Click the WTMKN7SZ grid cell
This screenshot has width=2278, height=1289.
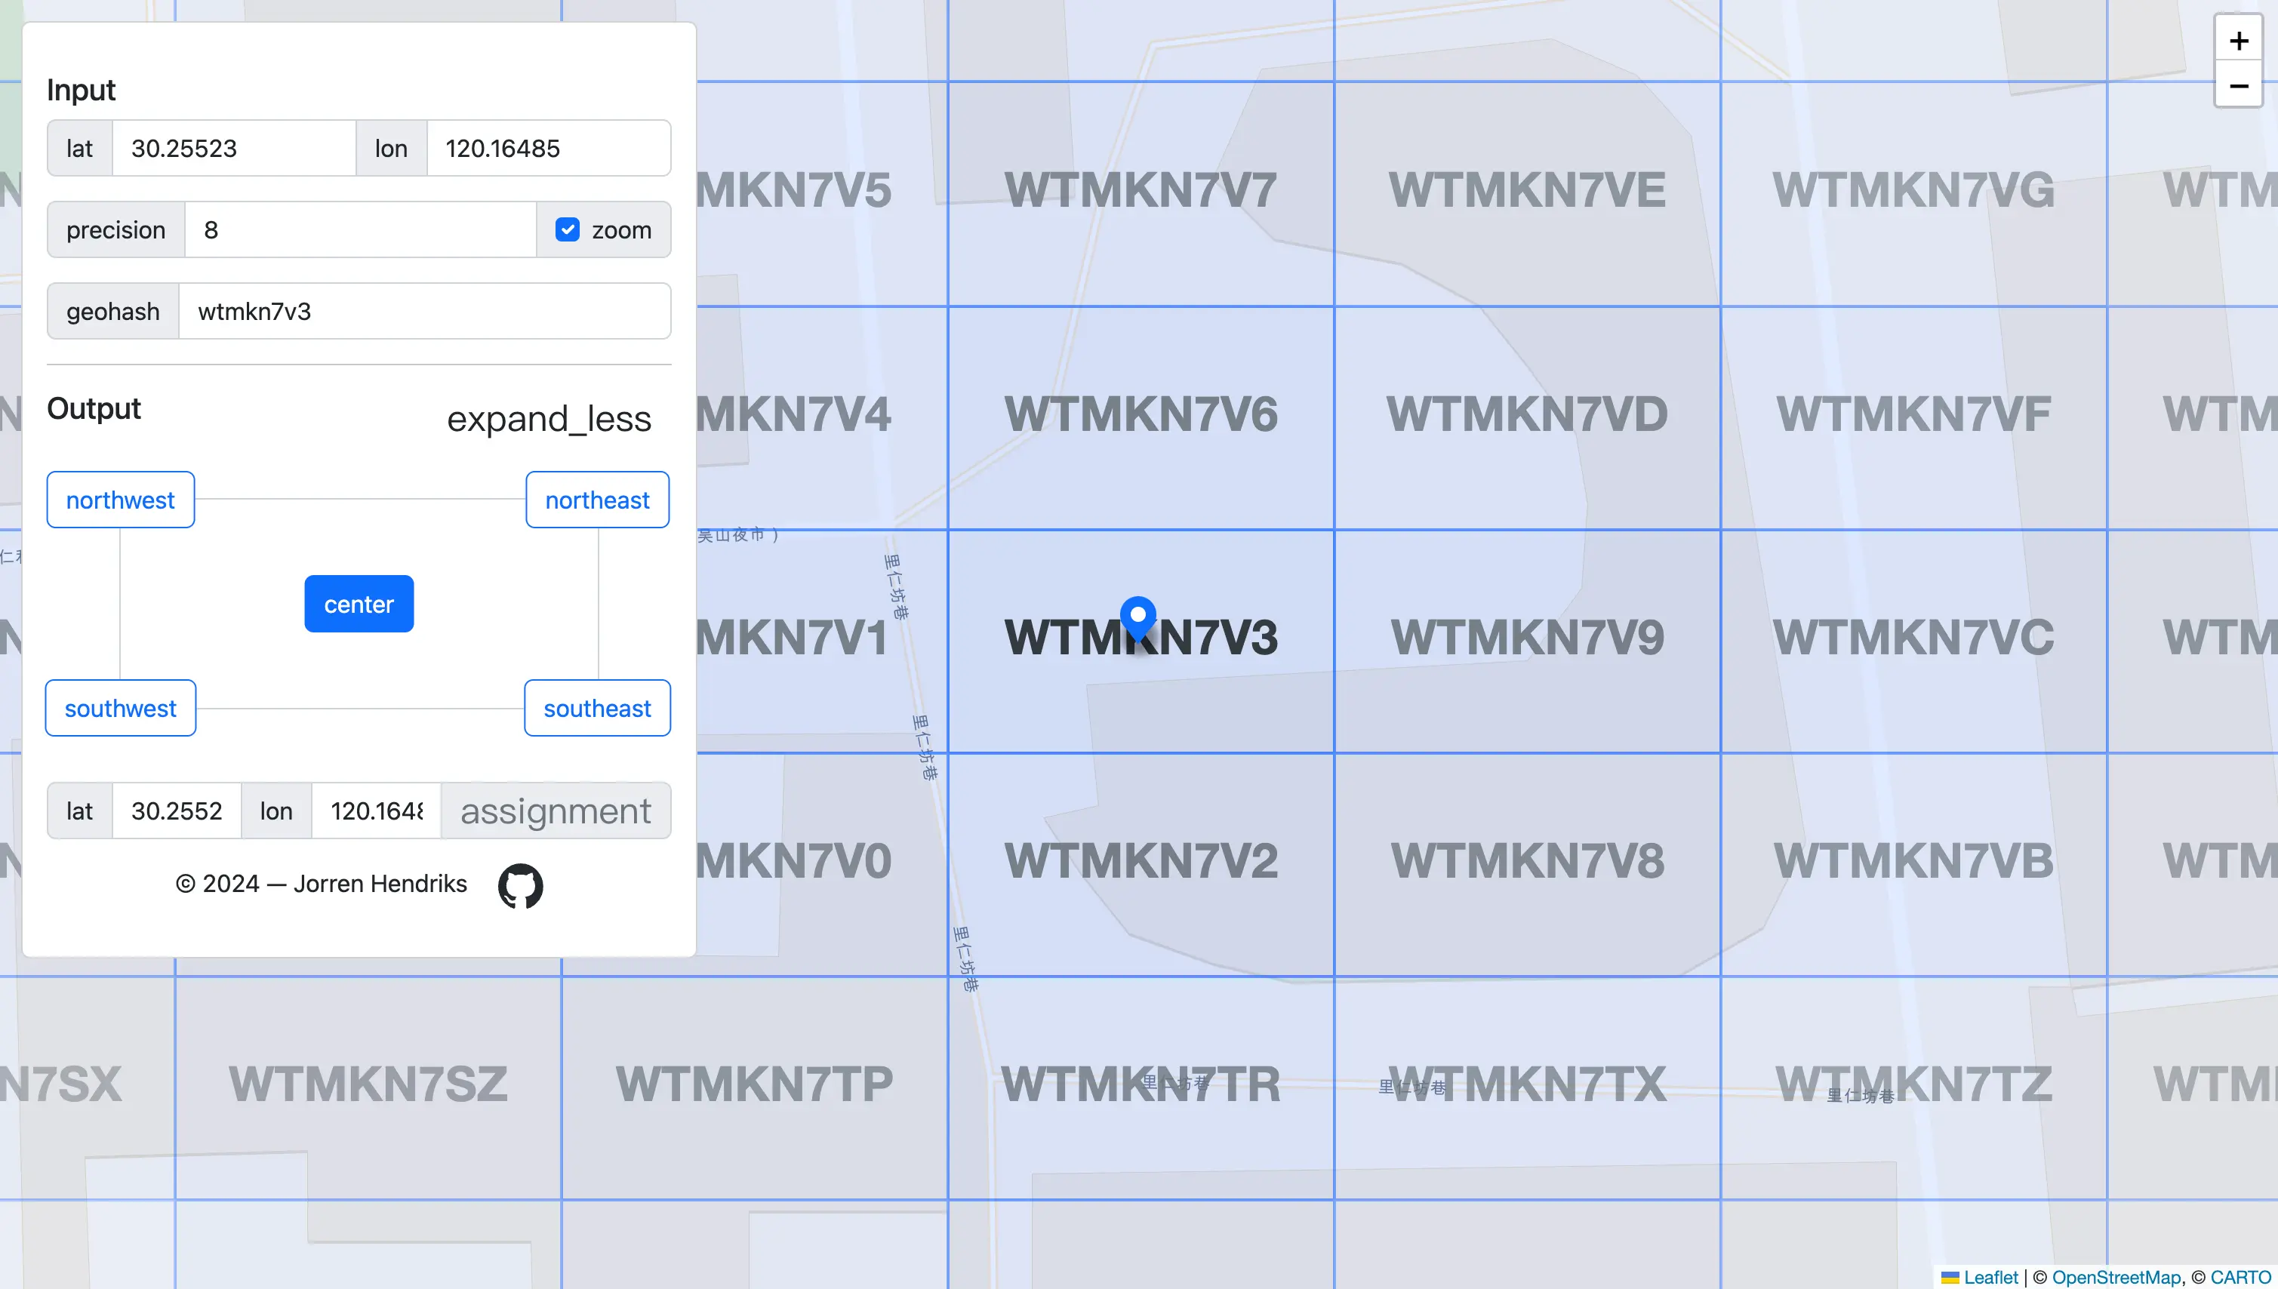click(x=368, y=1088)
